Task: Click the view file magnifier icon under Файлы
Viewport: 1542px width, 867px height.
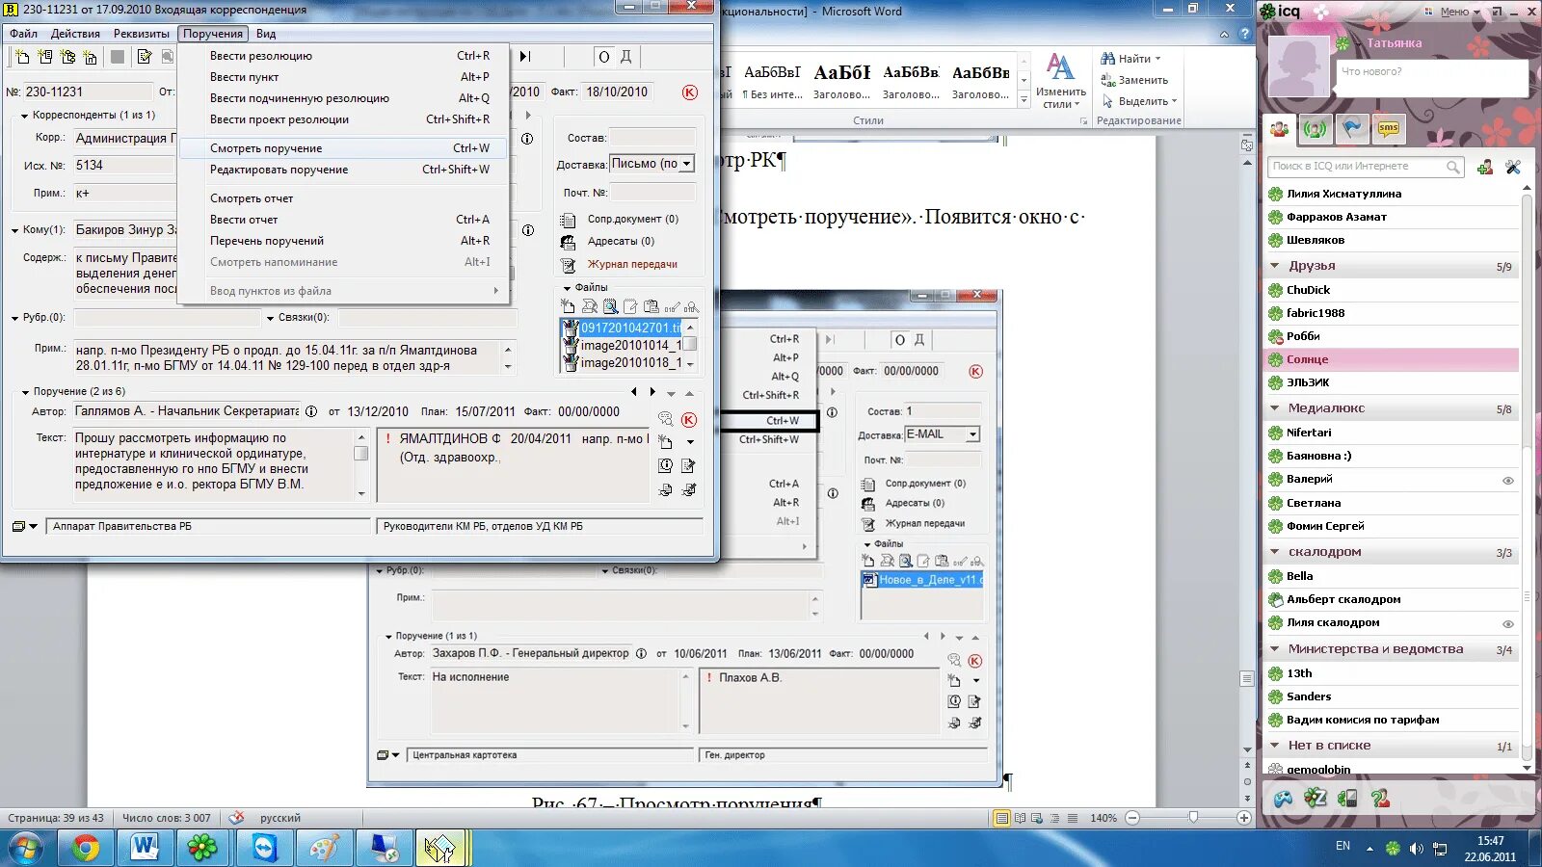Action: [610, 306]
